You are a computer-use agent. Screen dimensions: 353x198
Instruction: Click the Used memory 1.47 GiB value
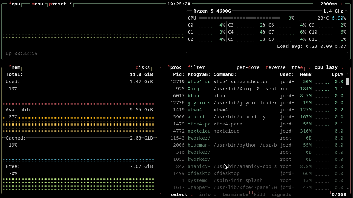tap(141, 82)
